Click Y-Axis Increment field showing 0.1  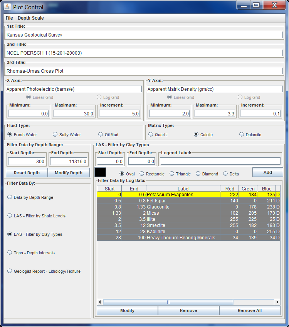click(260, 113)
